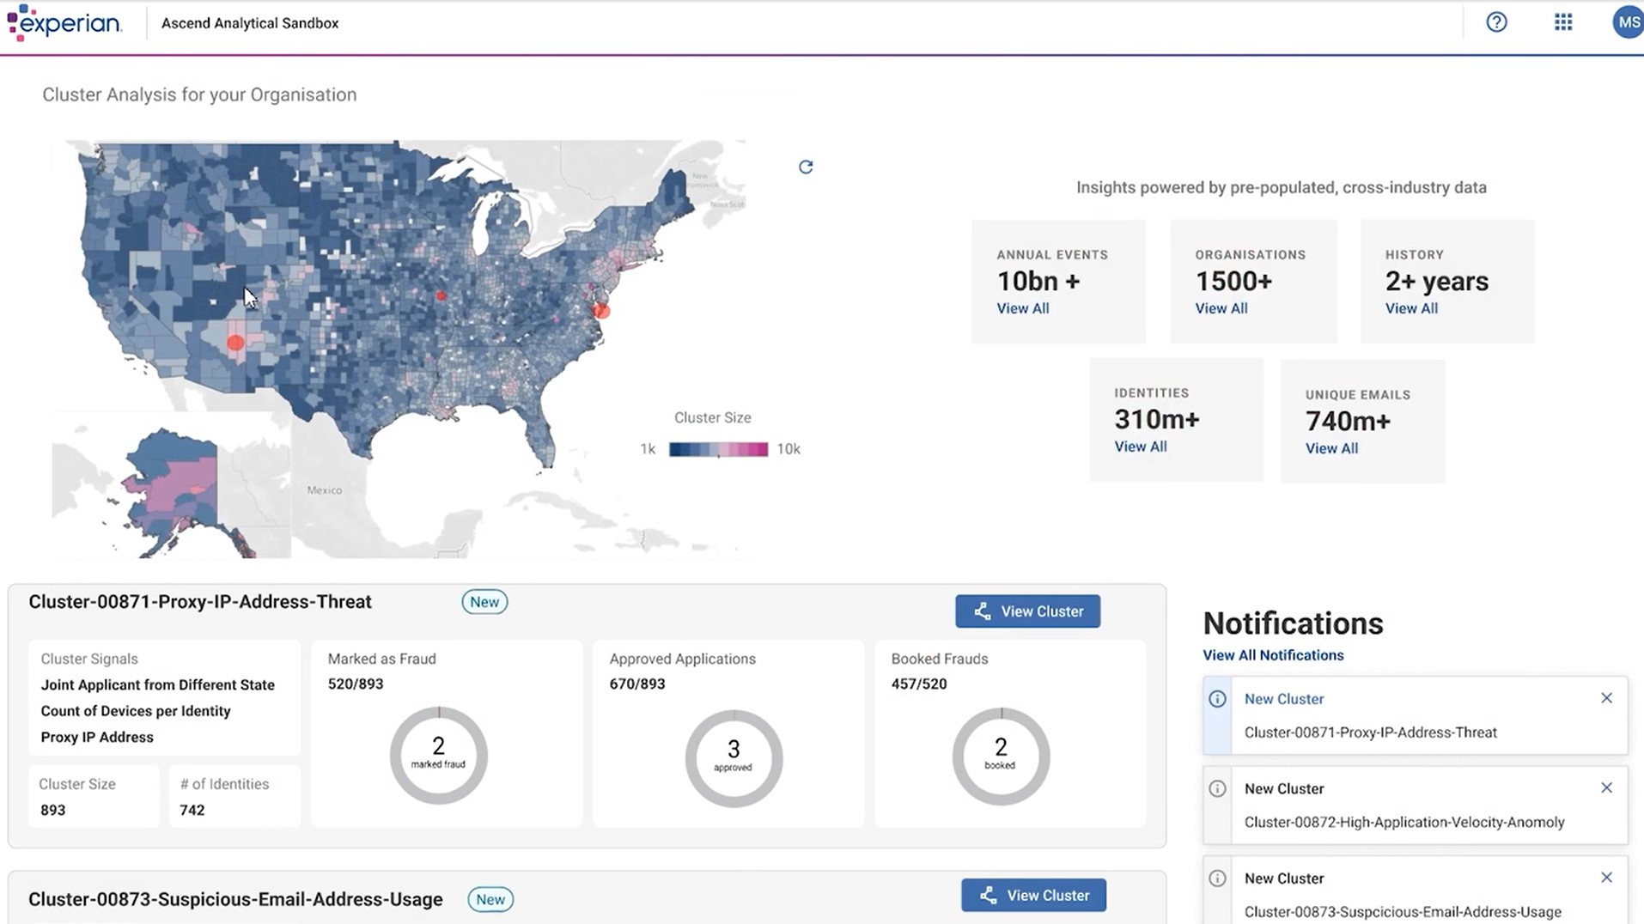Dismiss the Cluster-00873 suspicious email notification
This screenshot has width=1644, height=924.
[x=1606, y=877]
